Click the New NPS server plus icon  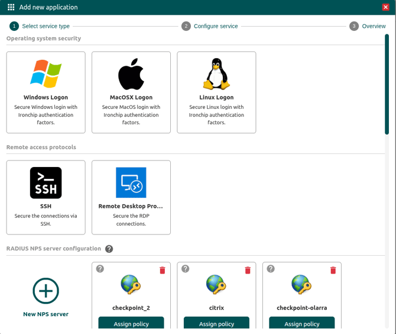point(46,291)
